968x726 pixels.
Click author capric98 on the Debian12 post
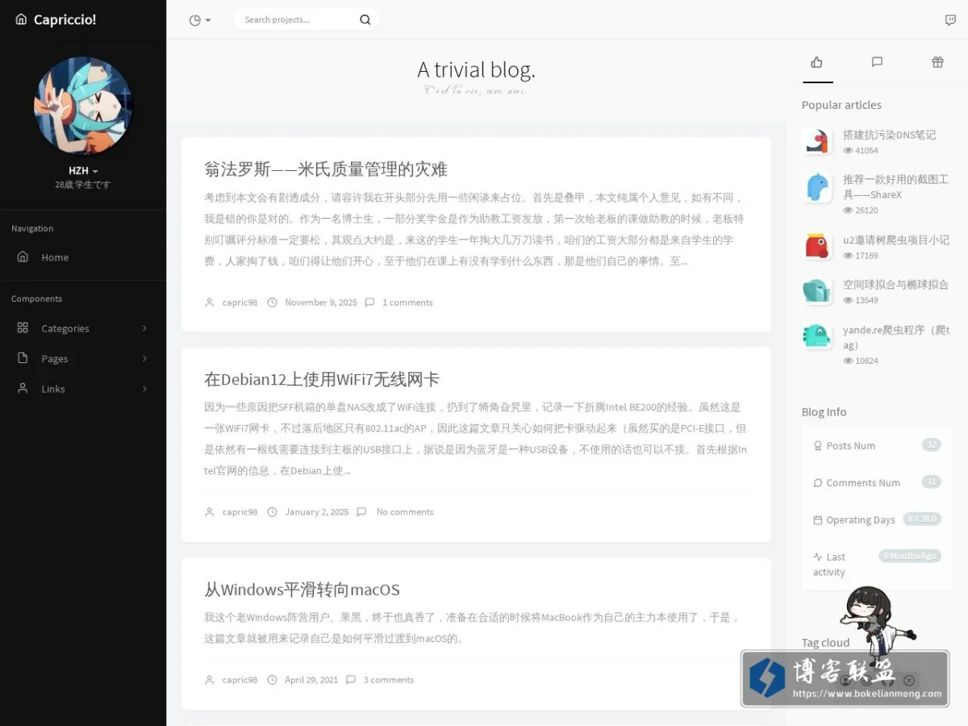[240, 512]
